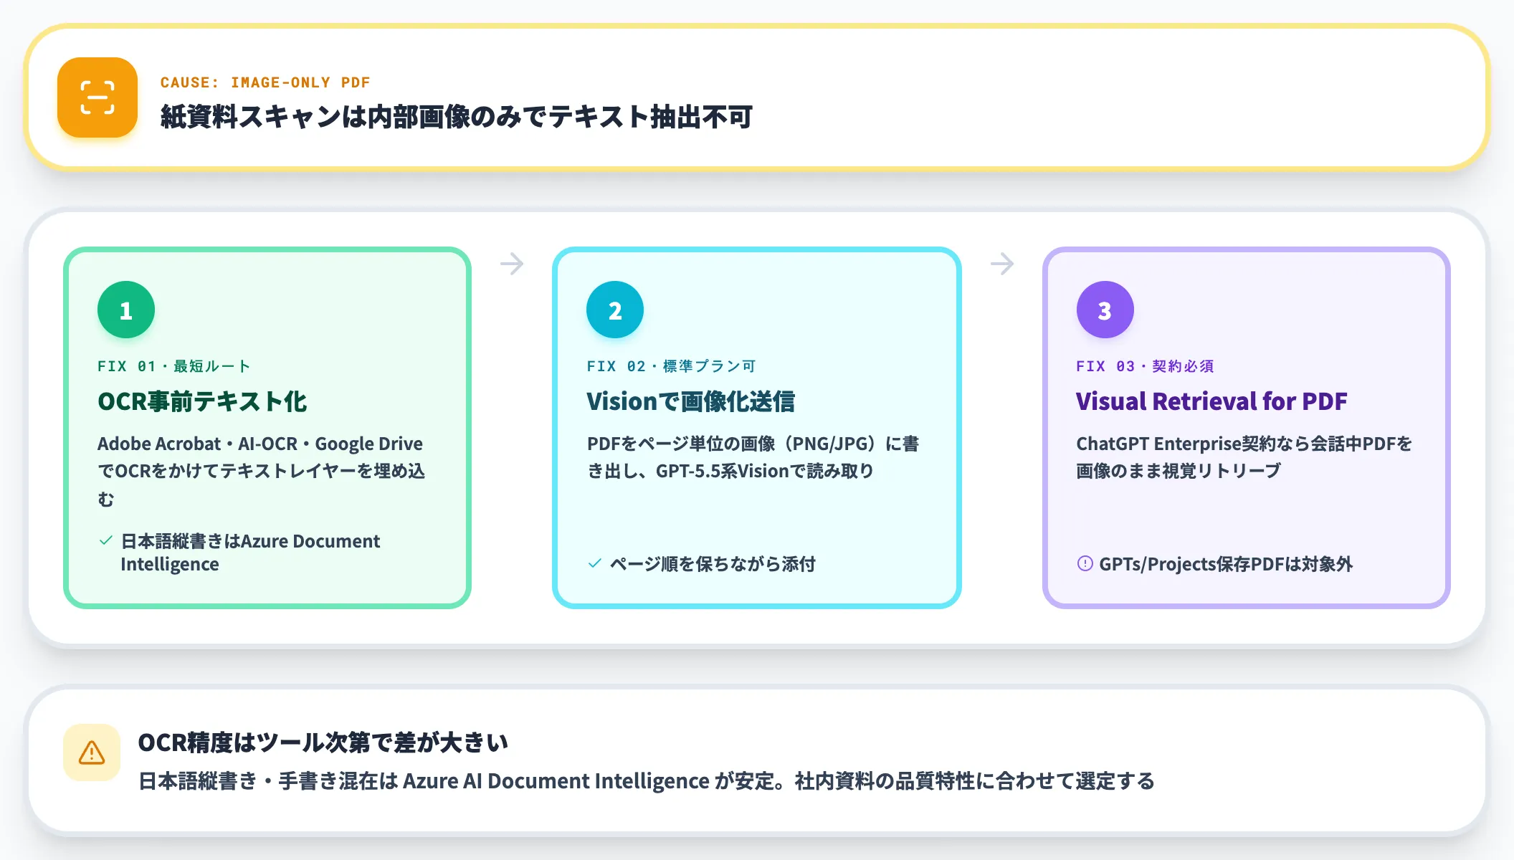Viewport: 1514px width, 860px height.
Task: Click the green number 1 circle
Action: [126, 310]
